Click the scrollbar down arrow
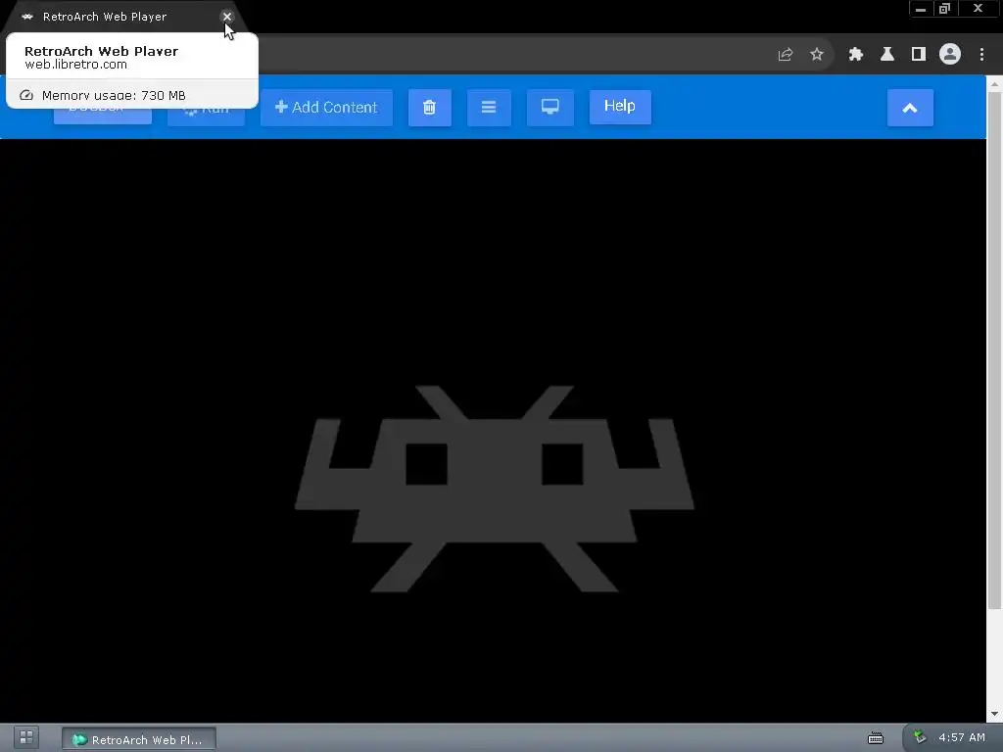 point(995,714)
